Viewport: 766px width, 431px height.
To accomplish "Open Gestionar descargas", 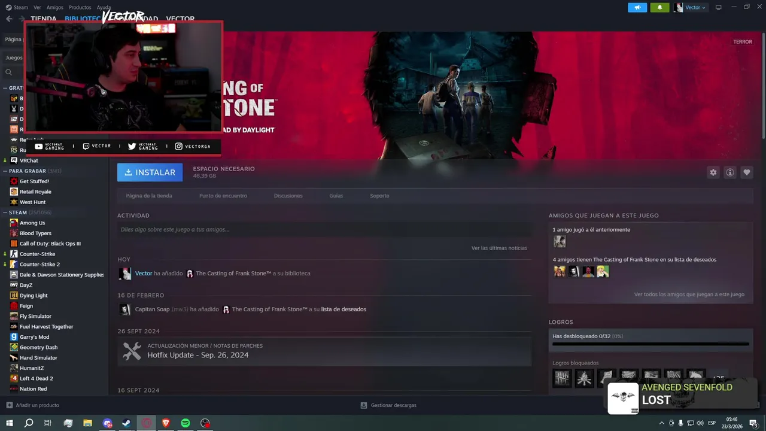I will (x=388, y=405).
